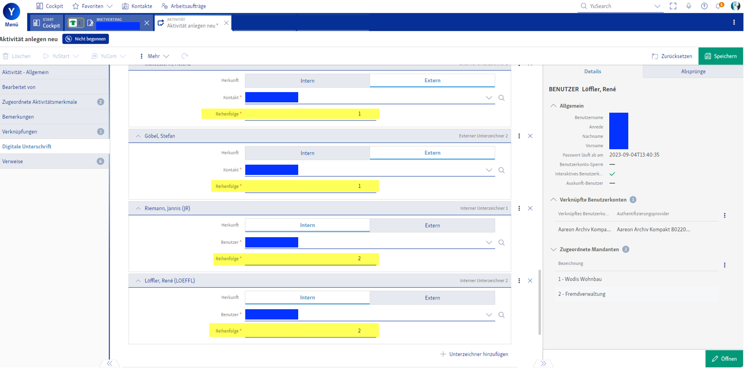Collapse the Göbel, Stefan signer section
This screenshot has width=745, height=372.
[138, 136]
